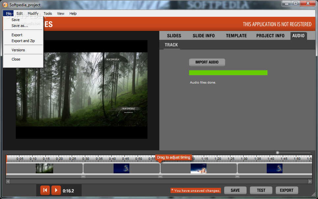Image resolution: width=318 pixels, height=199 pixels.
Task: Click the Audio files done status text
Action: tap(203, 83)
